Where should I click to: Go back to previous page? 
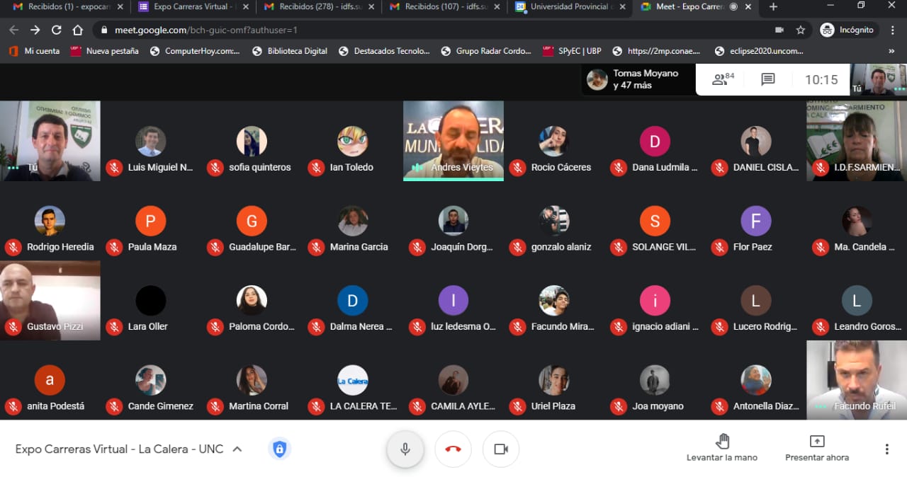[13, 30]
